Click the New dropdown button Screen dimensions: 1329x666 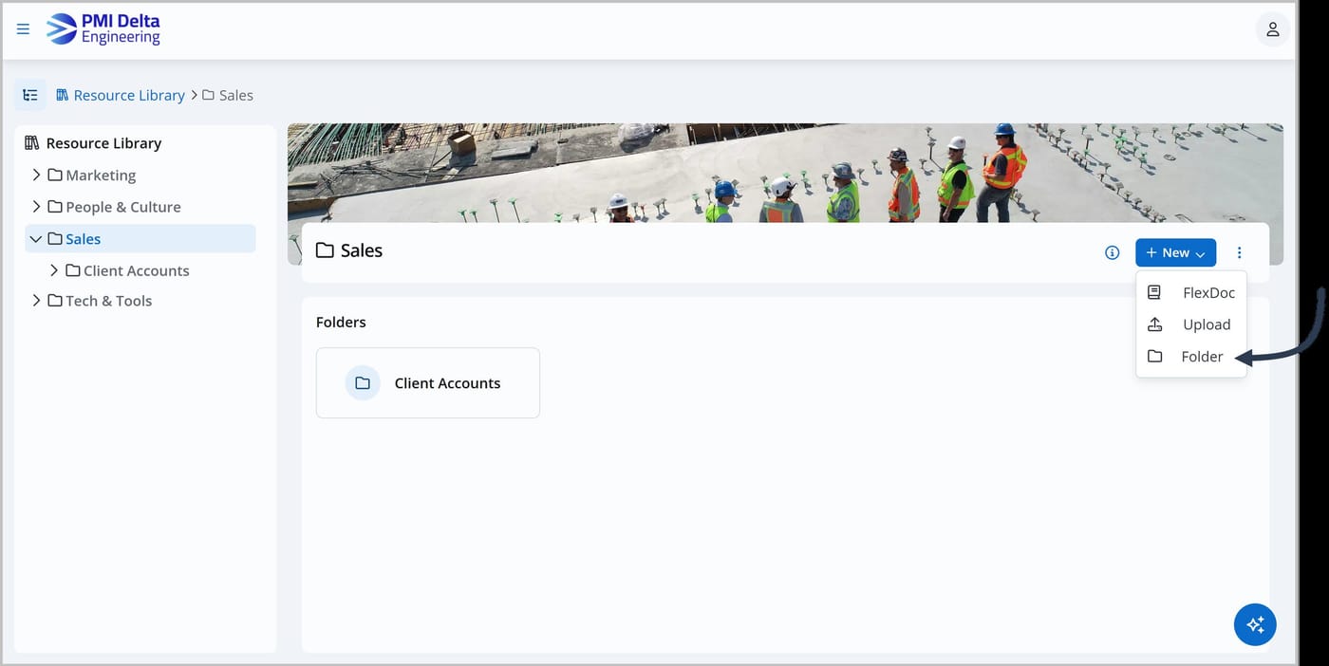point(1175,252)
